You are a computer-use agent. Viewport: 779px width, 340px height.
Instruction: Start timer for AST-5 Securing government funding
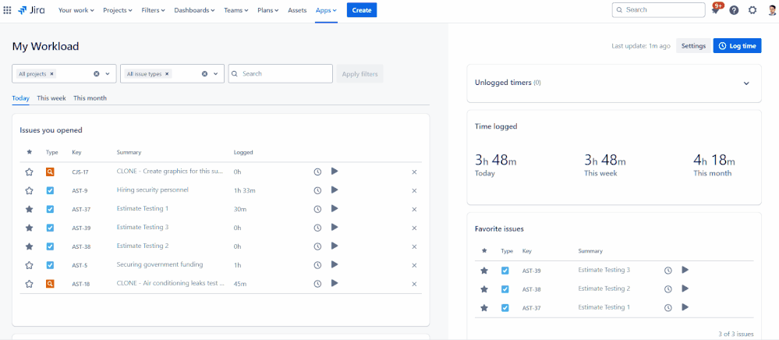[335, 265]
